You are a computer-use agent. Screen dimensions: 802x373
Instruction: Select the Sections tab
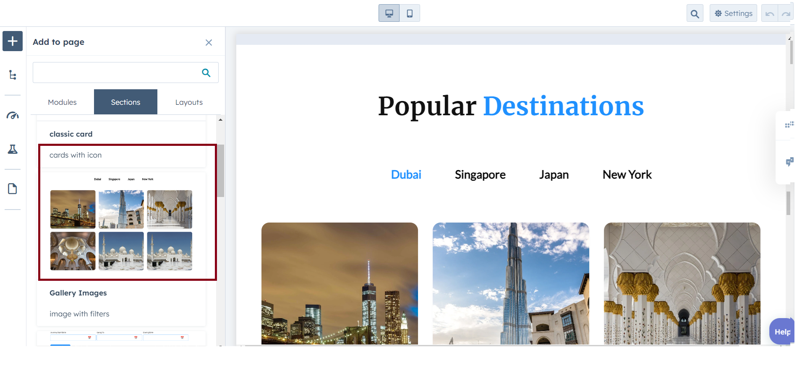point(125,102)
